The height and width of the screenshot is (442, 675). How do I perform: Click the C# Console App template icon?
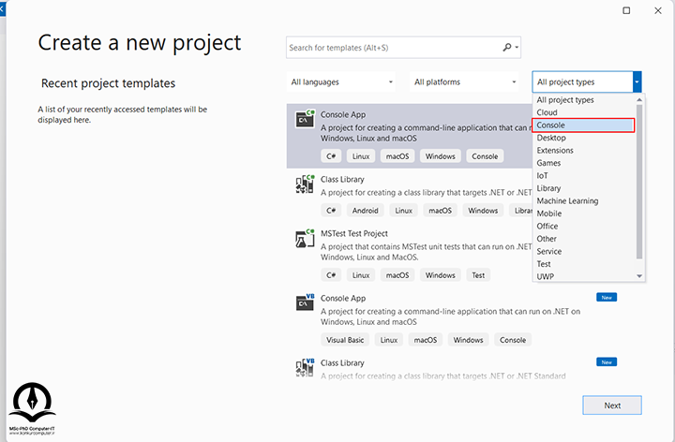(x=305, y=119)
